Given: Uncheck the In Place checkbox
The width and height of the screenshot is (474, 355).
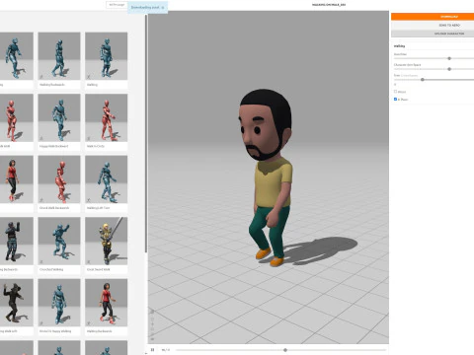Looking at the screenshot, I should coord(395,99).
